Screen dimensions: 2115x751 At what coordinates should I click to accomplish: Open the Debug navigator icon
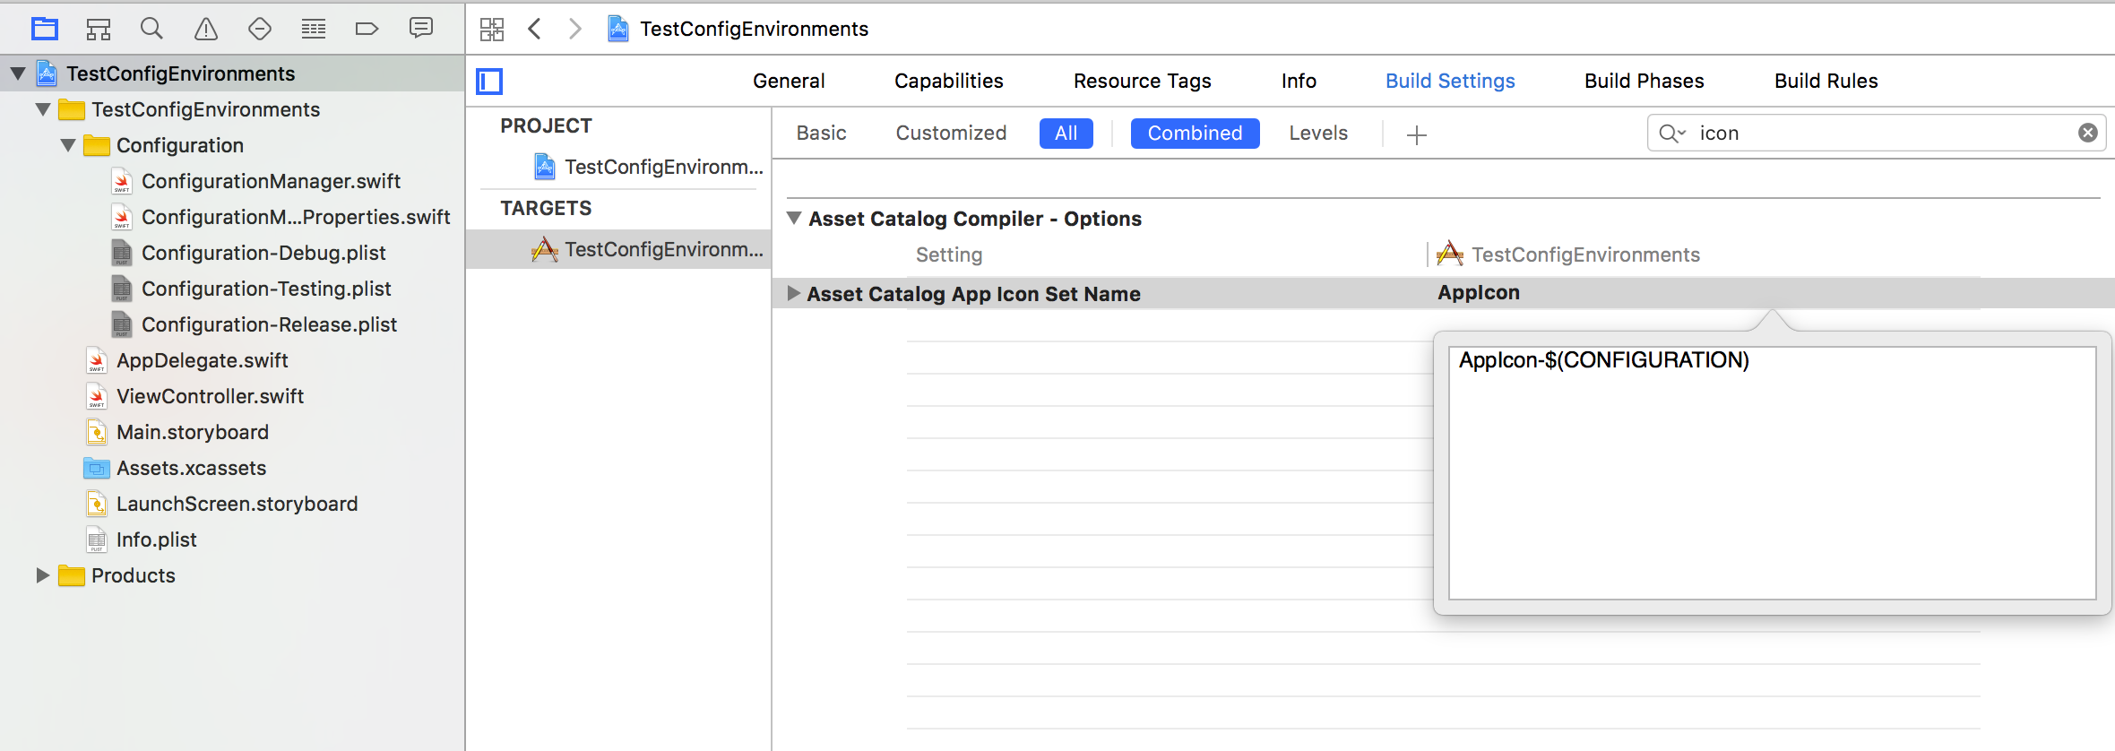[x=314, y=29]
